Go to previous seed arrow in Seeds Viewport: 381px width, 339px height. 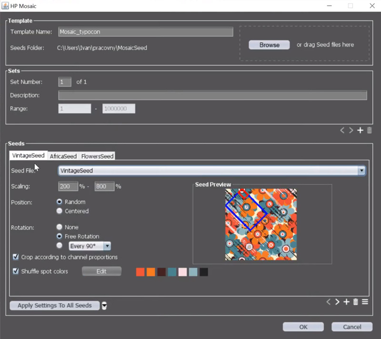[x=329, y=302]
